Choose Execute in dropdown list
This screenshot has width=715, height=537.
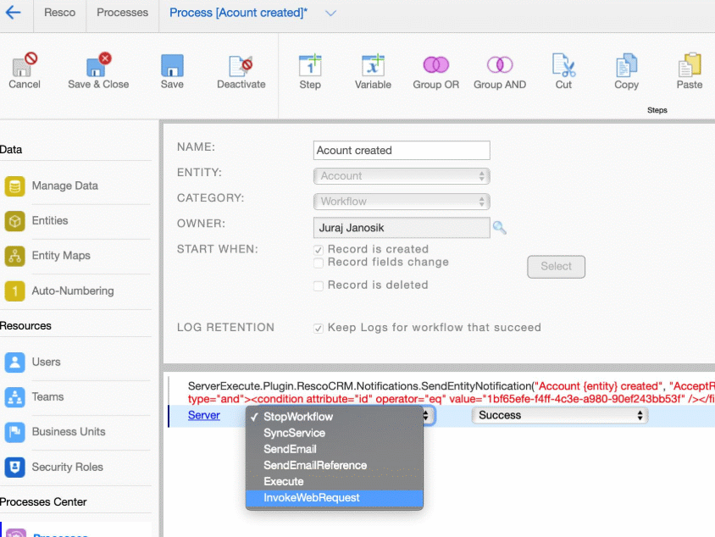pyautogui.click(x=335, y=481)
